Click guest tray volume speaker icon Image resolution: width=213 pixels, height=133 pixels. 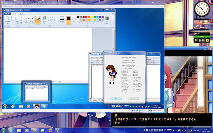click(x=149, y=106)
